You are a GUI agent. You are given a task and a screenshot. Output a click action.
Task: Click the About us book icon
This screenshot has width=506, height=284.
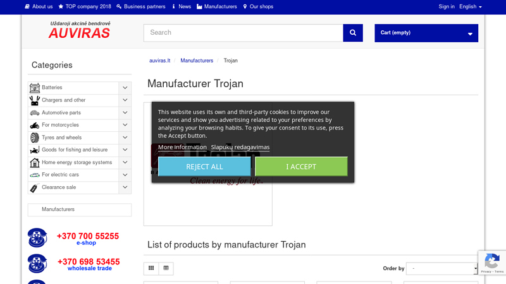(27, 6)
